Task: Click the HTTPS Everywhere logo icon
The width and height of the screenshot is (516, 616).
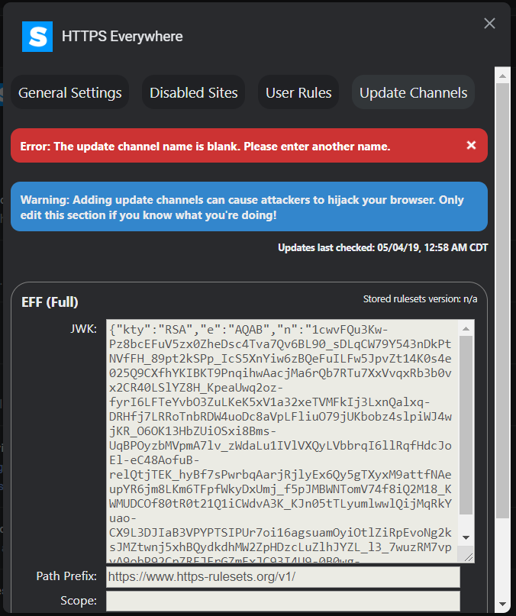Action: [x=37, y=37]
